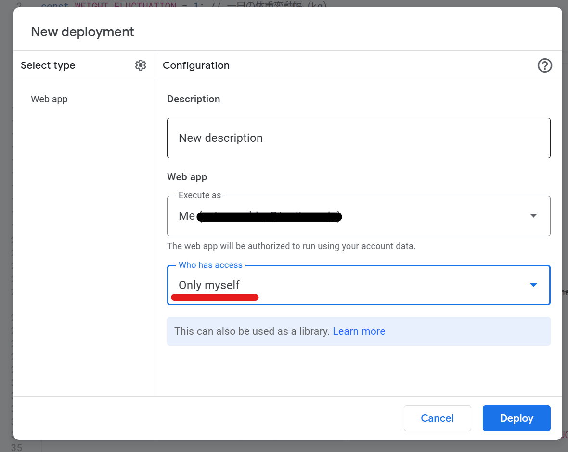This screenshot has height=452, width=568.
Task: Focus the New description text field
Action: pos(358,138)
